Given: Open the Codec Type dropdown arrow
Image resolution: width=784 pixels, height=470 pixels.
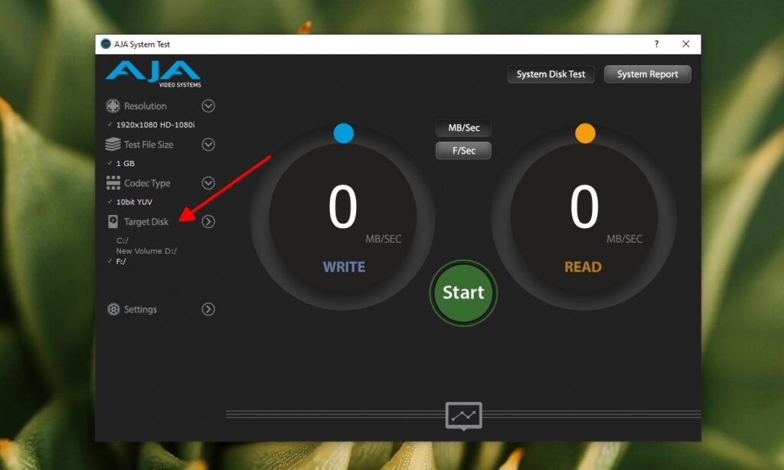Looking at the screenshot, I should coord(207,183).
